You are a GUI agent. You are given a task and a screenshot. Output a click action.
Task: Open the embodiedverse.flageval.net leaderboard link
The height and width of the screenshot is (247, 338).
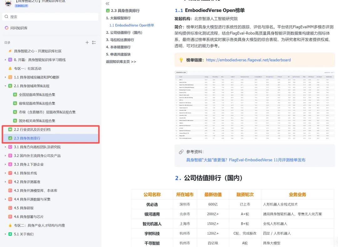[248, 60]
